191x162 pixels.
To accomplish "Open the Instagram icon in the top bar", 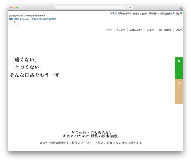I will (x=177, y=13).
